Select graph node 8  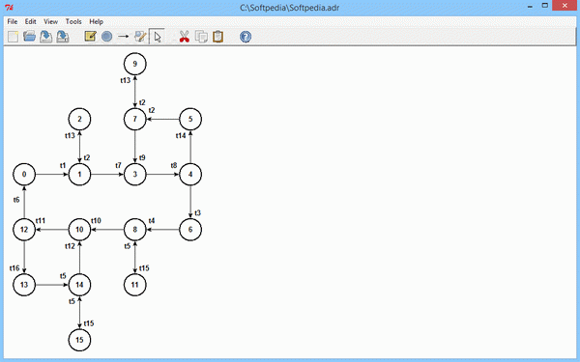click(x=135, y=230)
